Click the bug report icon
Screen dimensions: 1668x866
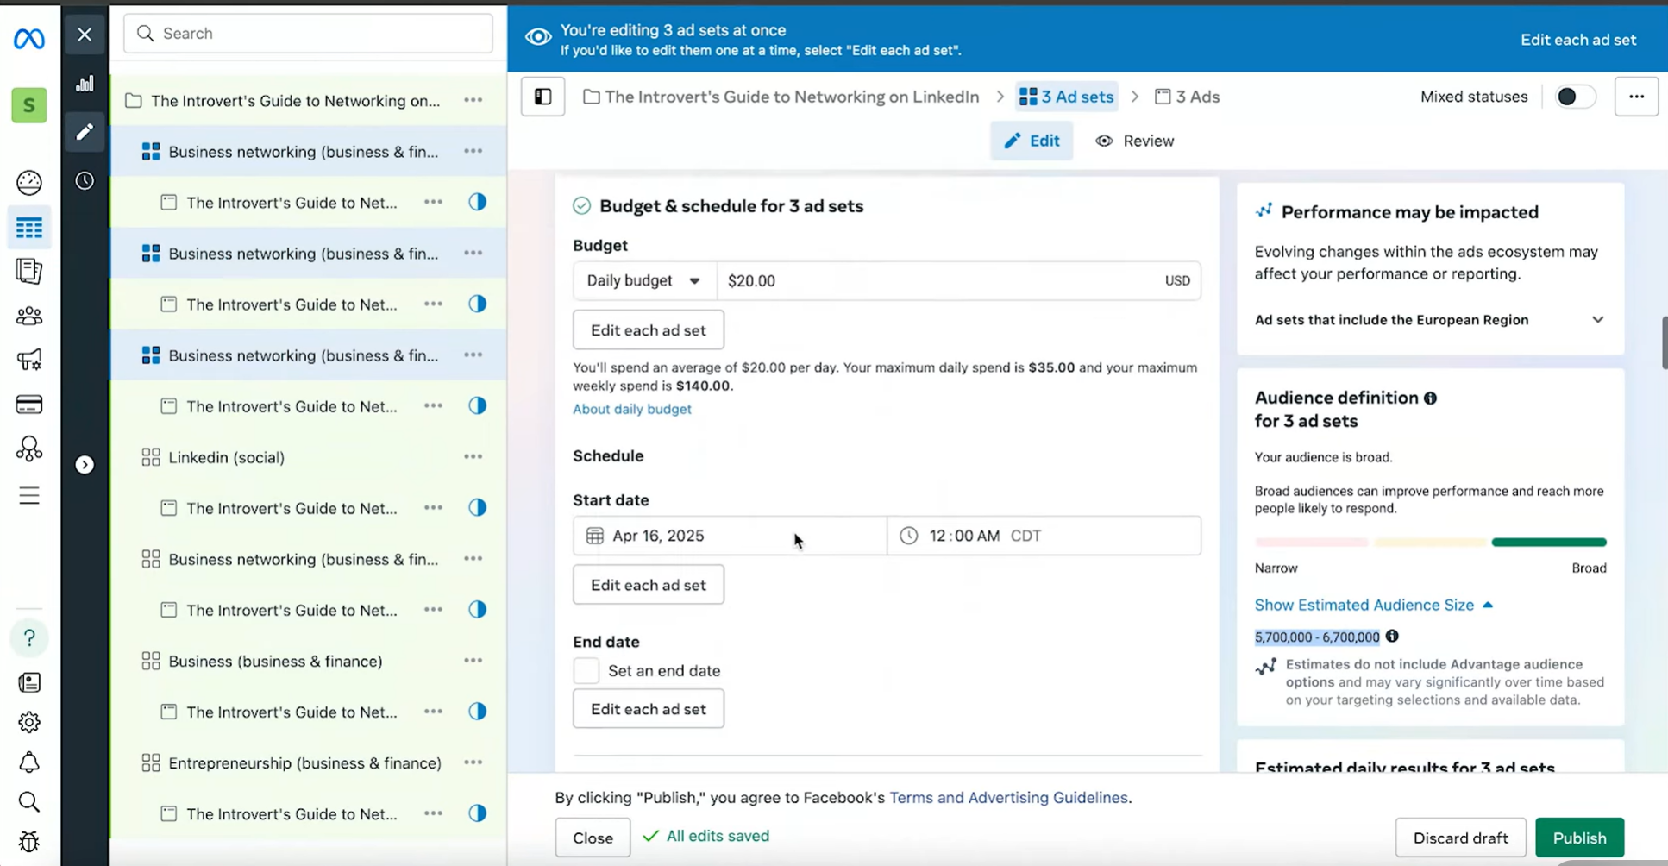29,842
